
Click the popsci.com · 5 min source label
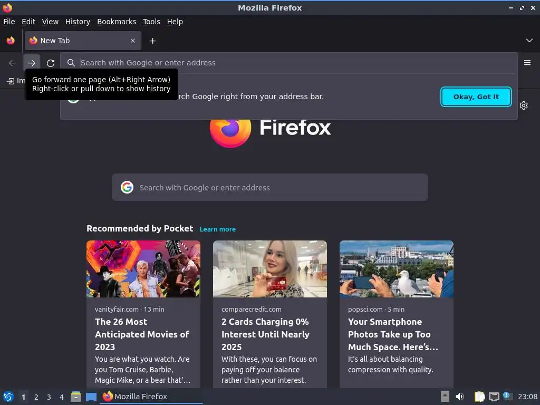[x=376, y=309]
